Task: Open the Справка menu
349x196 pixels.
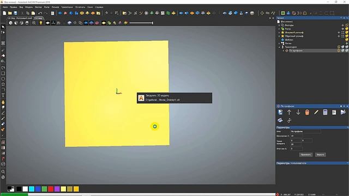Action: pos(99,7)
